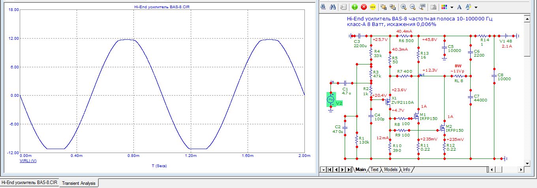
Task: Jump to the last page tab arrow
Action: tap(349, 170)
